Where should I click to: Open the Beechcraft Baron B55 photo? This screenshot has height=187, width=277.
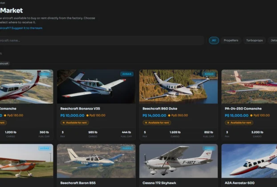(96, 161)
